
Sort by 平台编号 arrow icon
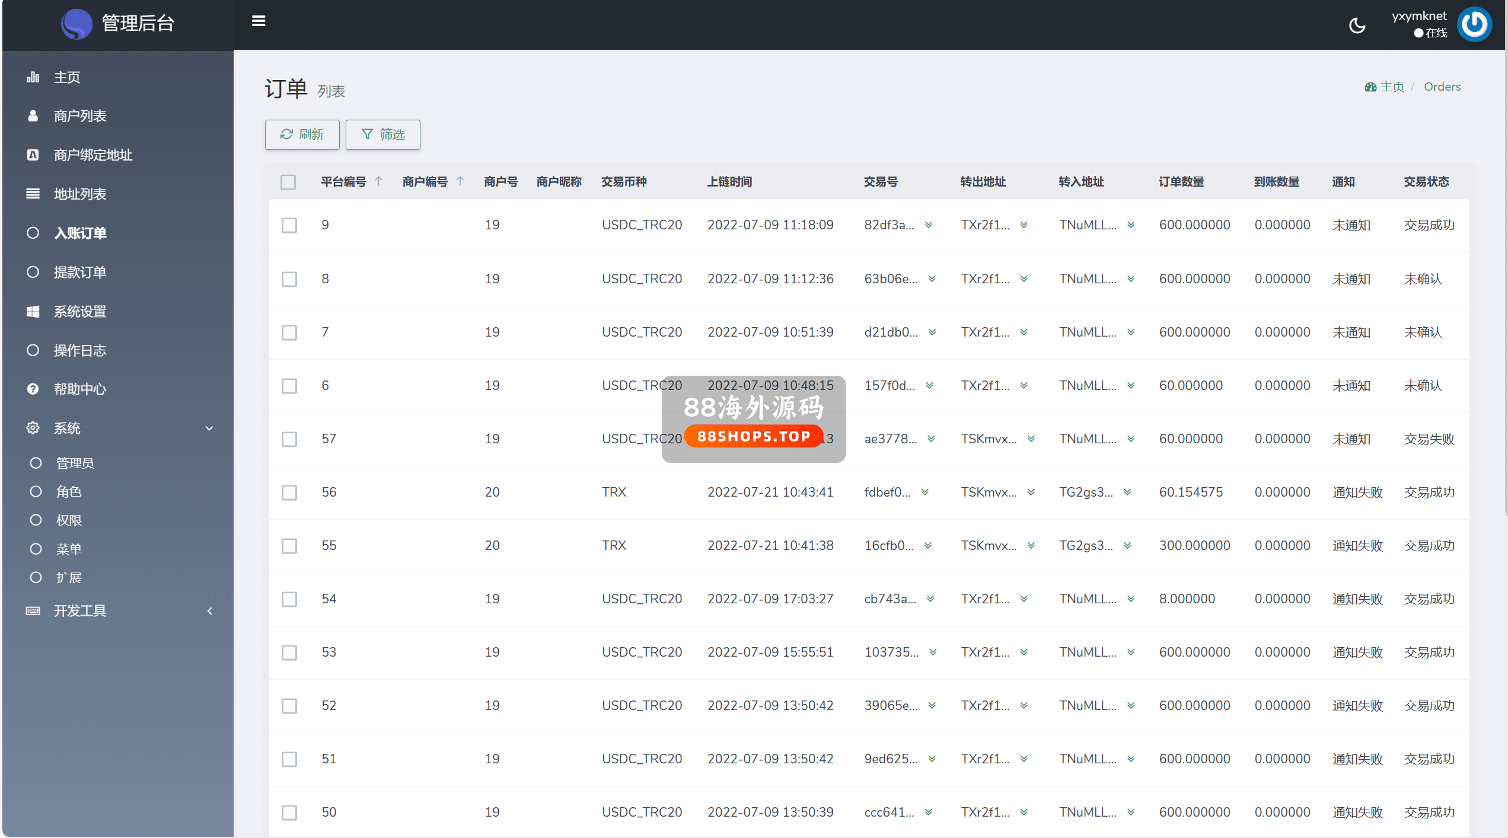click(x=379, y=181)
